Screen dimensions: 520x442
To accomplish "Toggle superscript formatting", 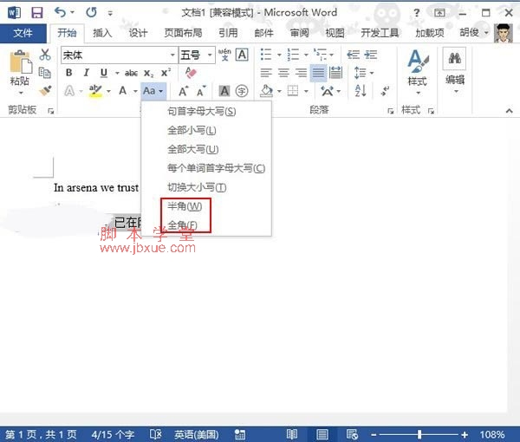I will (166, 73).
